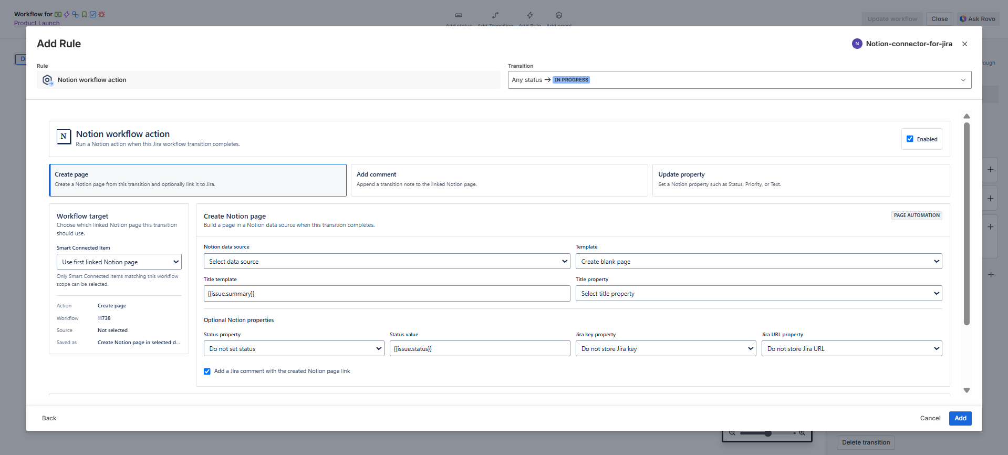Select the Add comment action tab
This screenshot has width=1008, height=455.
click(x=500, y=180)
